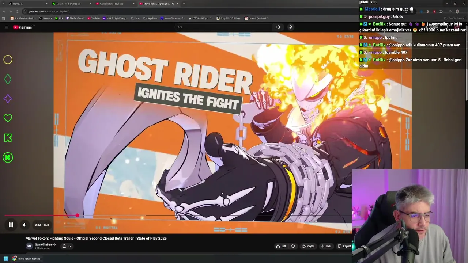
Task: Open Chrome apps grid in bookmarks bar
Action: [x=4, y=18]
